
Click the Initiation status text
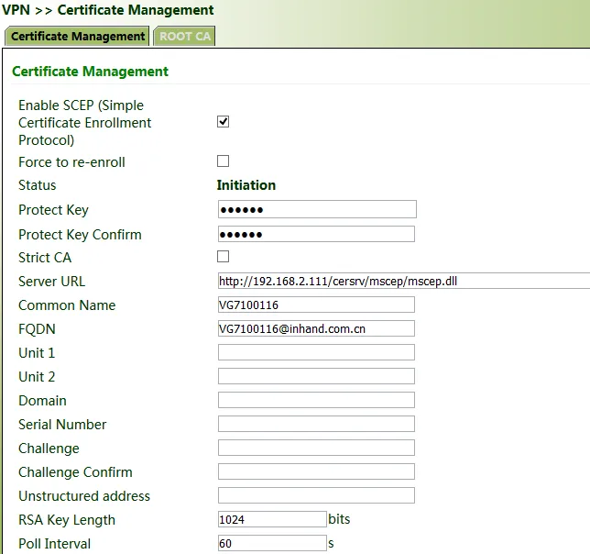pyautogui.click(x=246, y=185)
